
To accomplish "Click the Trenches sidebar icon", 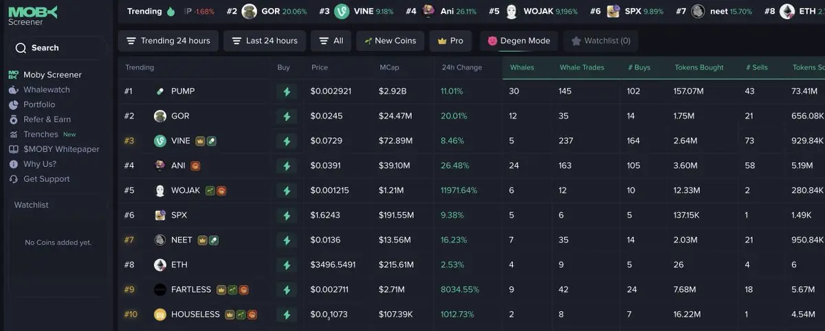I will 13,135.
